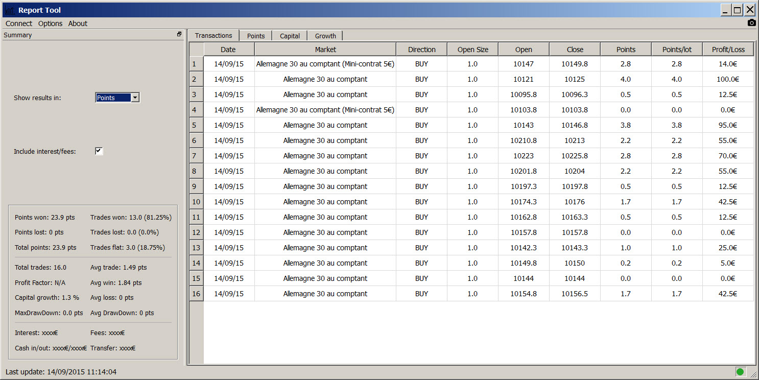This screenshot has height=380, width=759.
Task: Click the Date column header
Action: 228,50
